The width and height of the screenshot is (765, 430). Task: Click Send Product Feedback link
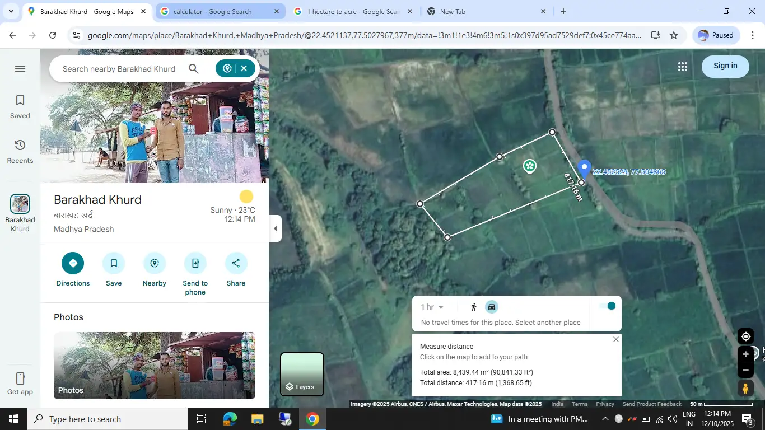tap(652, 404)
